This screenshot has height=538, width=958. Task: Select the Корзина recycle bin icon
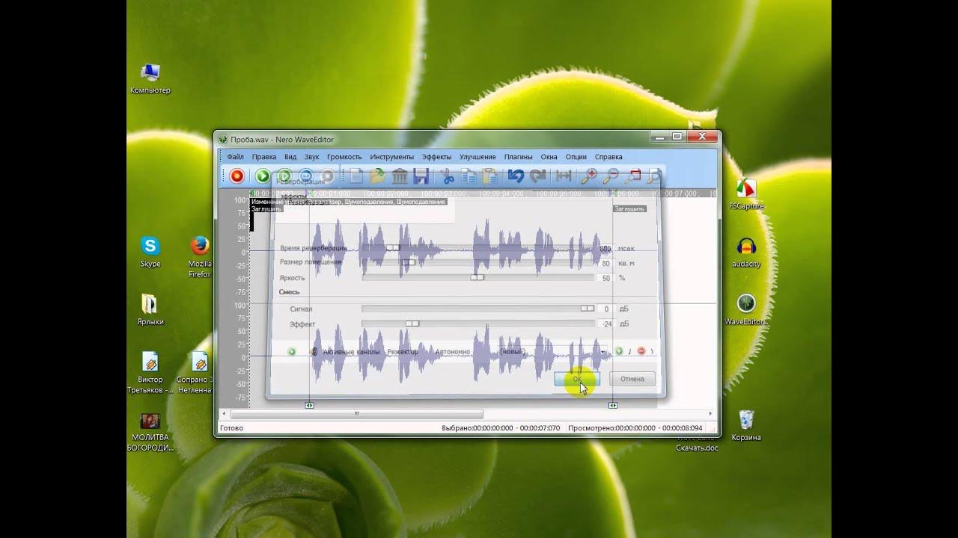[746, 426]
